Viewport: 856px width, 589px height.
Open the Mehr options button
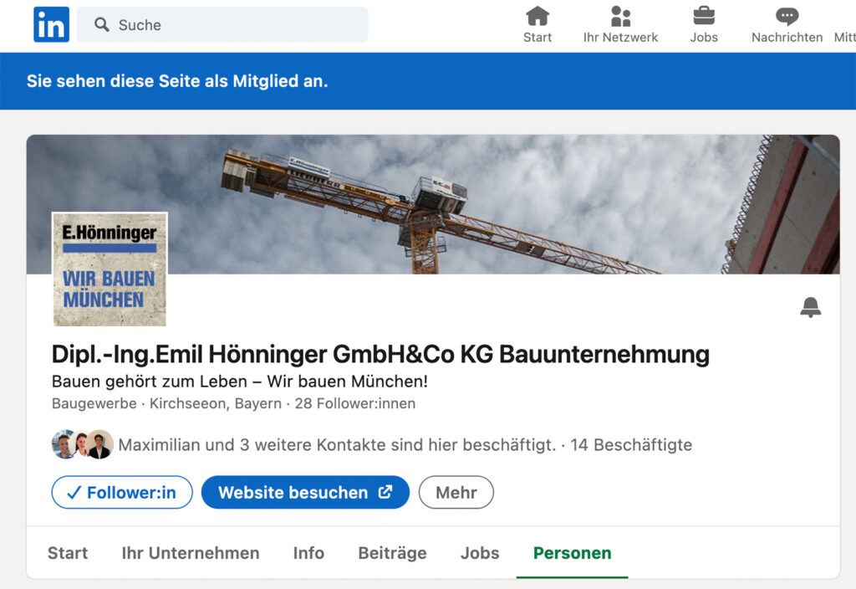(x=456, y=492)
